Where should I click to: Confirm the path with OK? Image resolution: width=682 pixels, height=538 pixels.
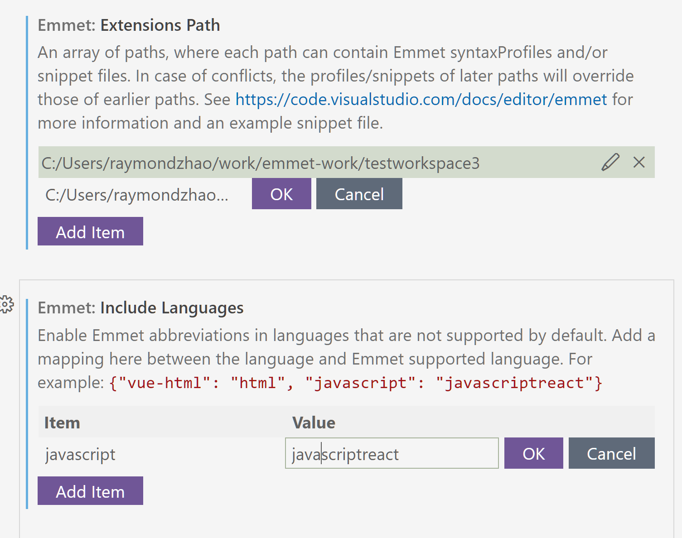(281, 194)
